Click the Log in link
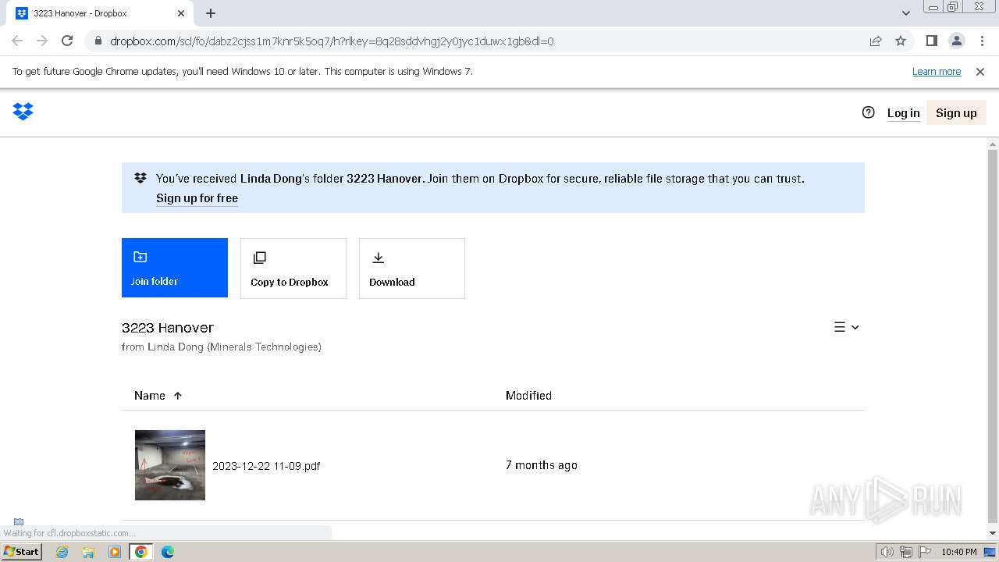Viewport: 999px width, 562px height. [903, 113]
